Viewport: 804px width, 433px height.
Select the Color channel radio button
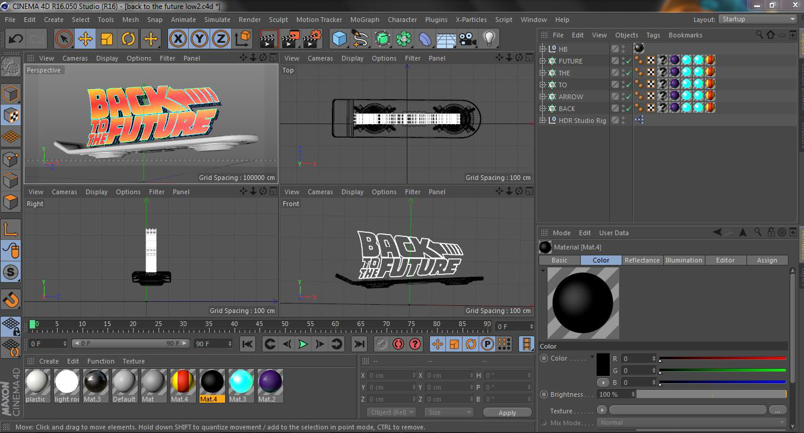click(544, 358)
